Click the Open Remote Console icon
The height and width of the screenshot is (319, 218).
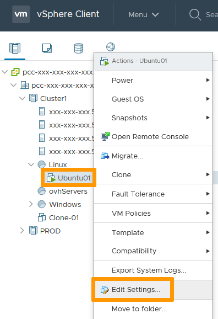pyautogui.click(x=105, y=136)
